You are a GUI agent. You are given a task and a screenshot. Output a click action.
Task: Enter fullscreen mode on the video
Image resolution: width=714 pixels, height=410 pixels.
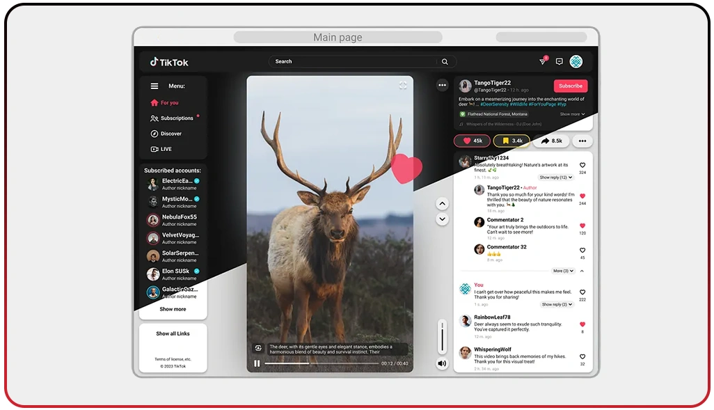403,85
